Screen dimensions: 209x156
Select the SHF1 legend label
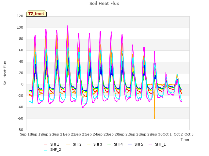click(55, 144)
